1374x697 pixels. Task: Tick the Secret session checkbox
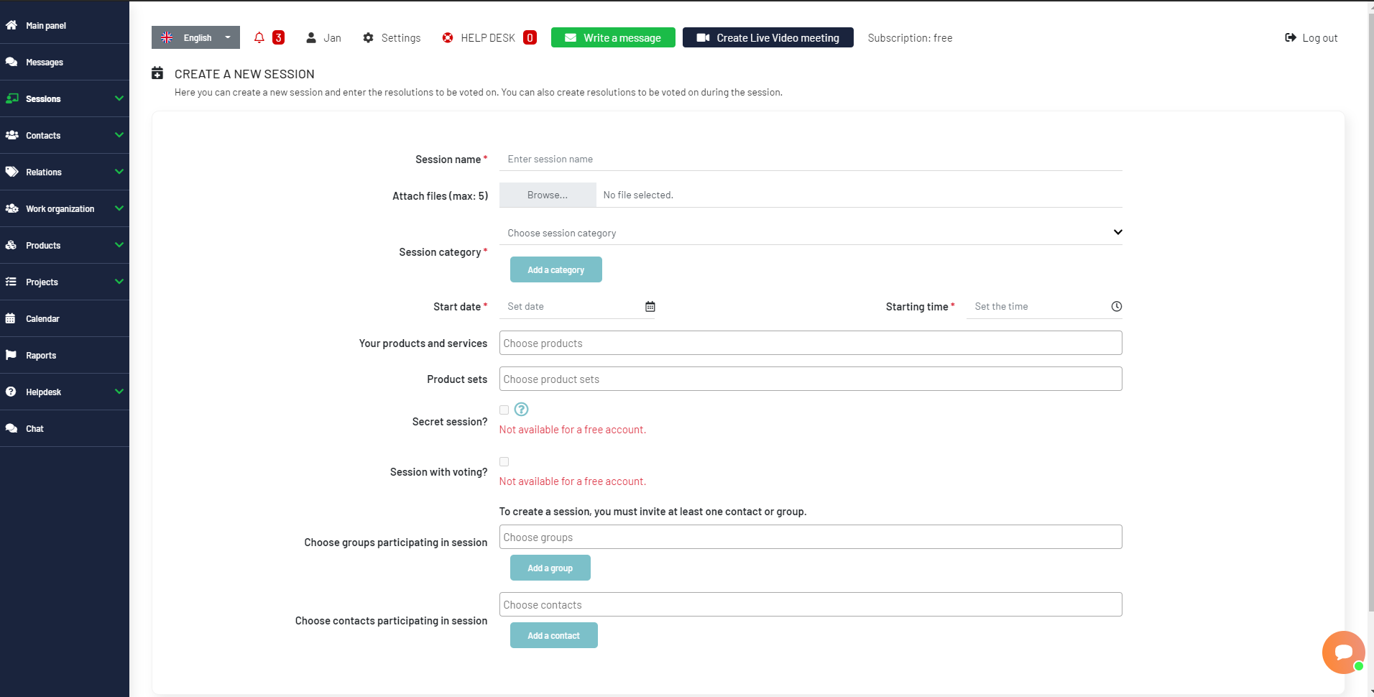[503, 410]
